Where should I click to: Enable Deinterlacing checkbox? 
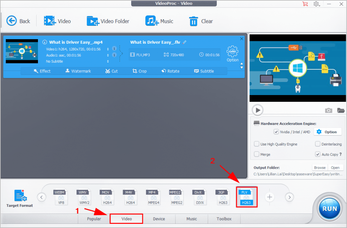click(318, 144)
